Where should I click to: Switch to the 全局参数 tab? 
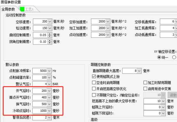pos(8,9)
